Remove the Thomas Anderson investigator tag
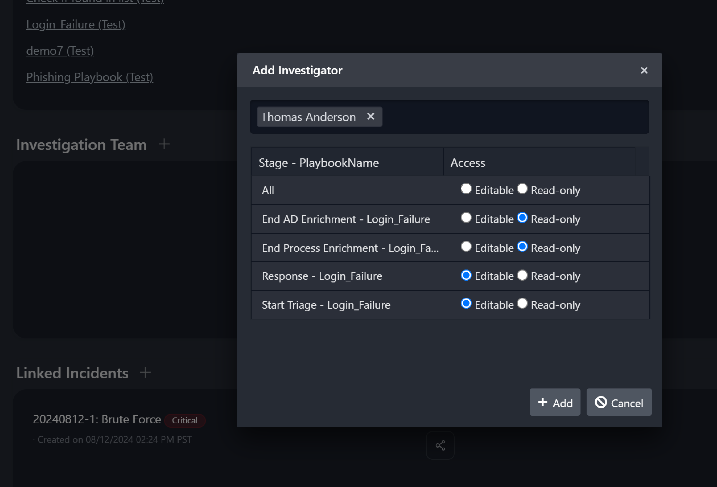The height and width of the screenshot is (487, 717). pos(370,116)
